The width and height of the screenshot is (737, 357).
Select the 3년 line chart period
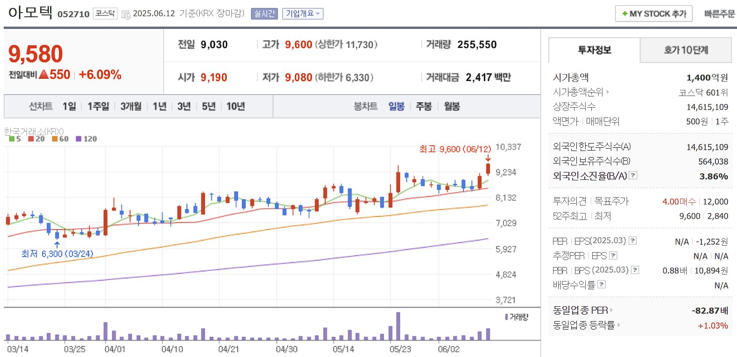point(184,106)
